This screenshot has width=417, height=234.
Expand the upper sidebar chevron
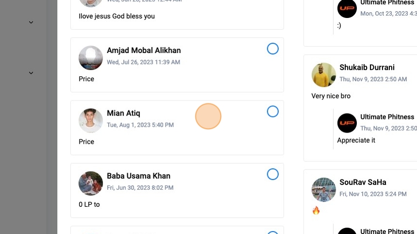pos(31,22)
